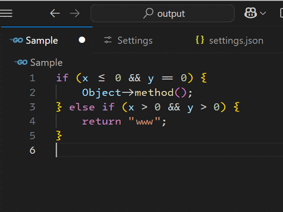
Task: Open the Copilot dropdown chevron
Action: click(263, 13)
